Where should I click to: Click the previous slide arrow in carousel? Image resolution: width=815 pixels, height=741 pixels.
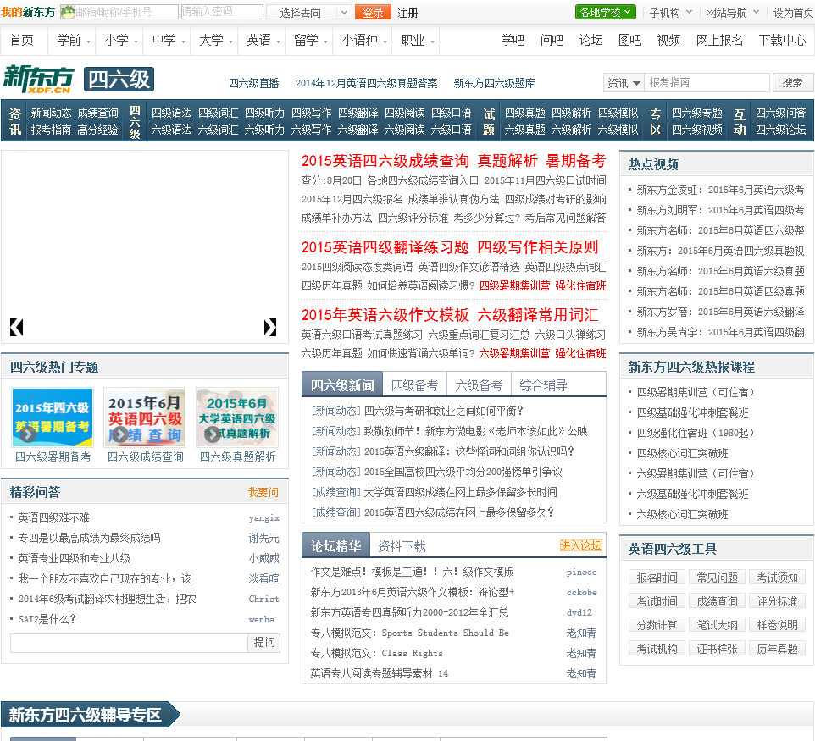pos(17,327)
